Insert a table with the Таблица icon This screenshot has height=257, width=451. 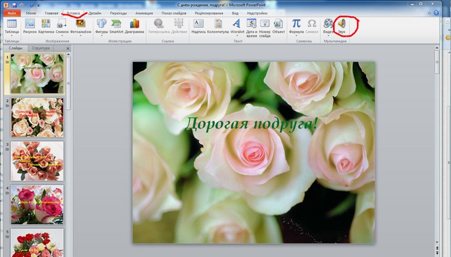pyautogui.click(x=12, y=25)
